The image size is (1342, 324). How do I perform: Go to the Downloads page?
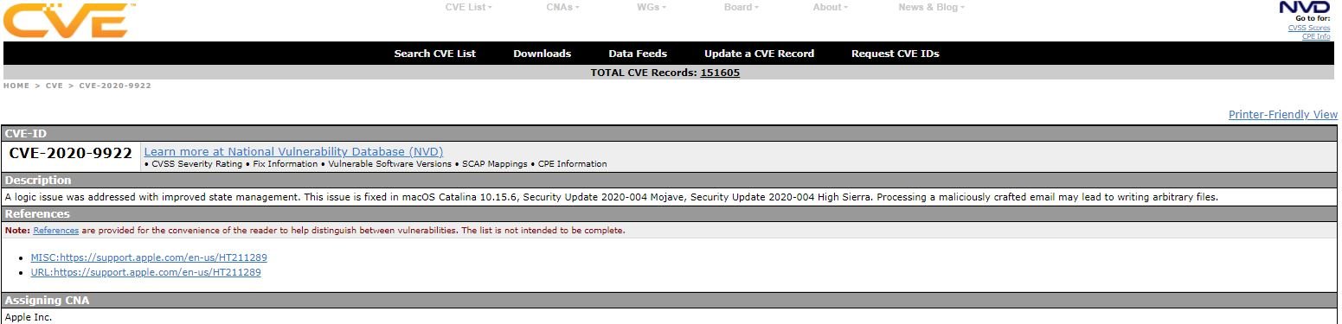point(543,54)
